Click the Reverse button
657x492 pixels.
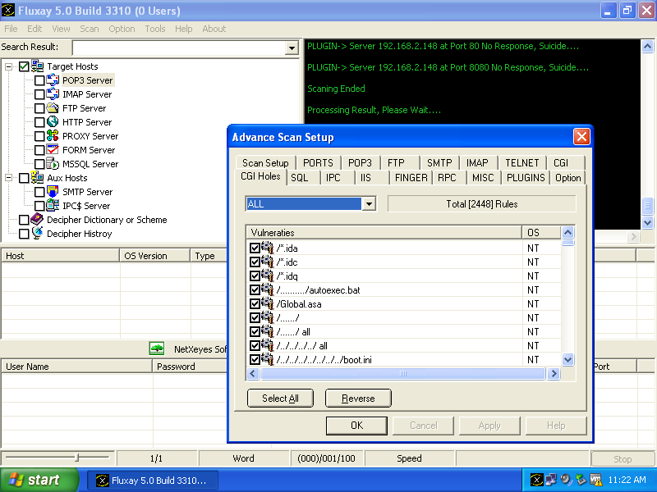[x=358, y=399]
